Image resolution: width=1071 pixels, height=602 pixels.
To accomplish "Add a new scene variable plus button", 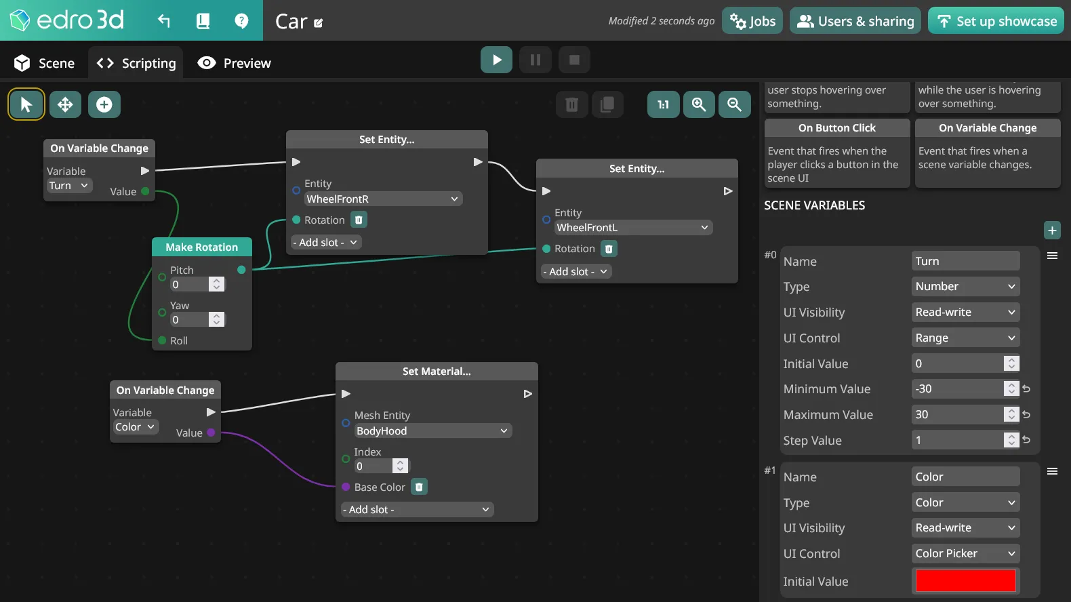I will click(1052, 230).
